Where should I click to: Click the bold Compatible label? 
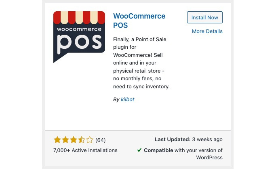click(x=158, y=150)
